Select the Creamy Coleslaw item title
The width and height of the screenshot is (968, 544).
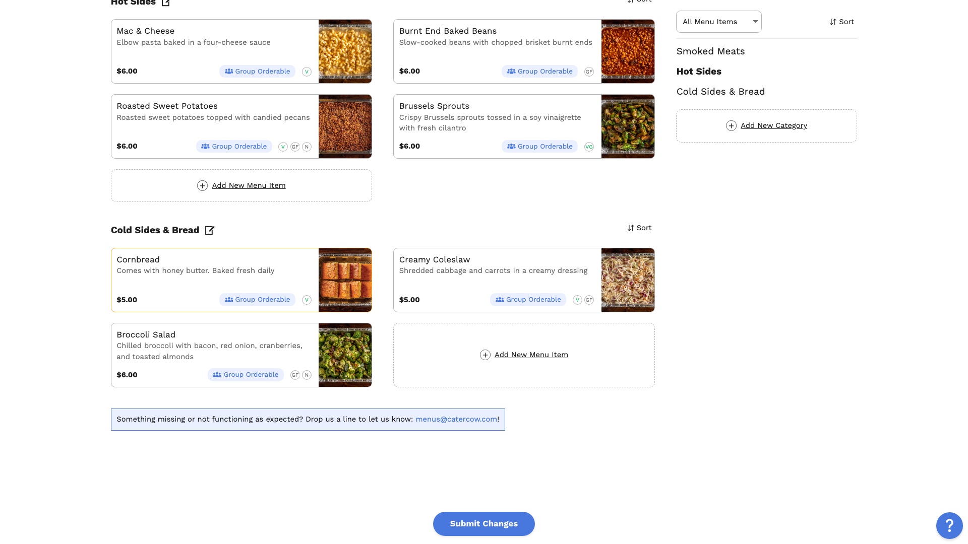[x=435, y=260]
